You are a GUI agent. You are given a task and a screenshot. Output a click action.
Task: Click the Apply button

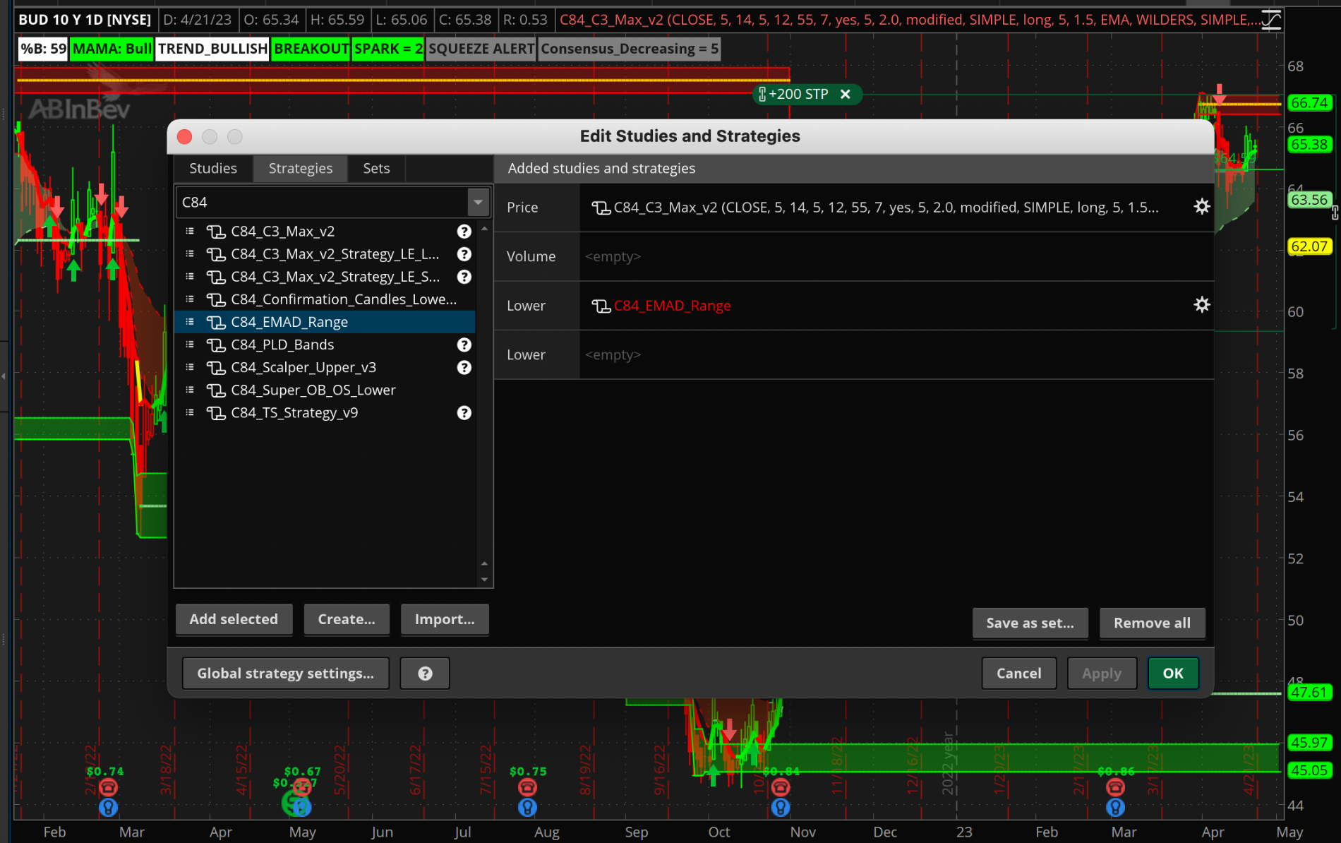[1102, 674]
